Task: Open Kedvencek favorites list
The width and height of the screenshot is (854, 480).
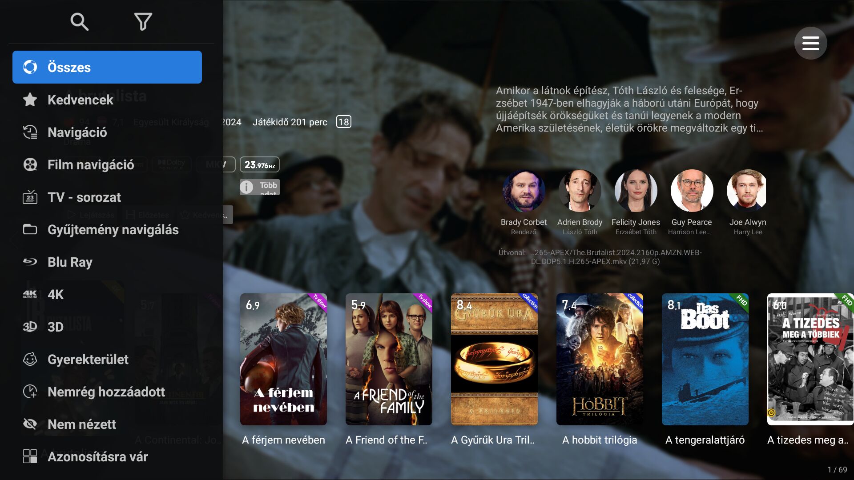Action: [107, 100]
